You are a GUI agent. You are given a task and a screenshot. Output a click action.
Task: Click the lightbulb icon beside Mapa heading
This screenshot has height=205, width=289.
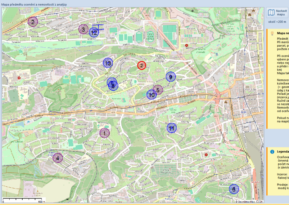[x=272, y=33]
